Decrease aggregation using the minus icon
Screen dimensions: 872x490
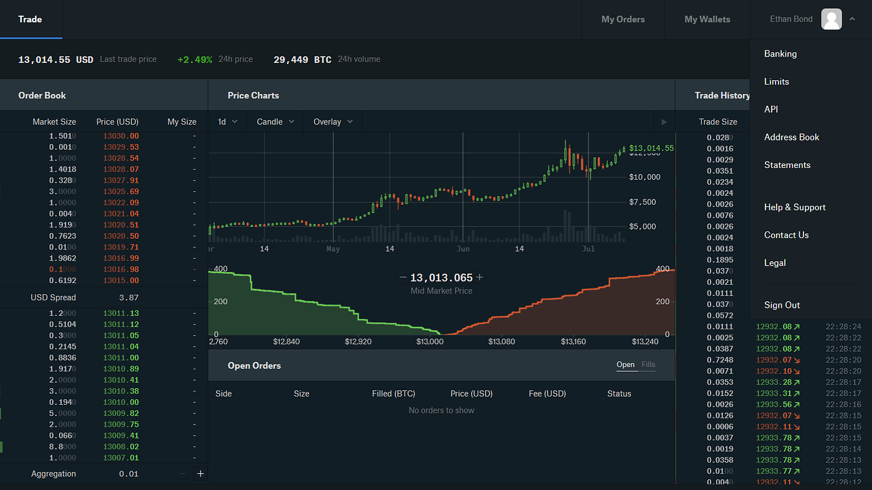pos(182,473)
